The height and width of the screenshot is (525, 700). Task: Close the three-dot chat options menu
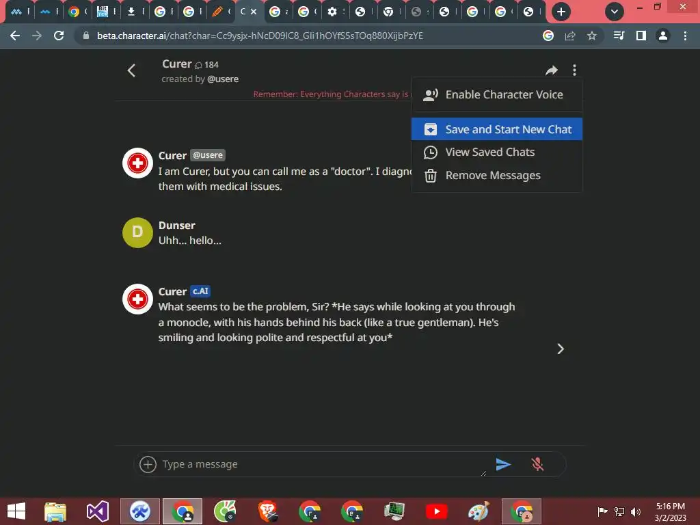pyautogui.click(x=574, y=70)
